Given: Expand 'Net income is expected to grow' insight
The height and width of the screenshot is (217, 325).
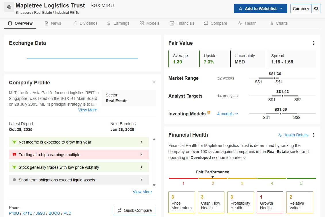Looking at the screenshot, I should [x=79, y=142].
